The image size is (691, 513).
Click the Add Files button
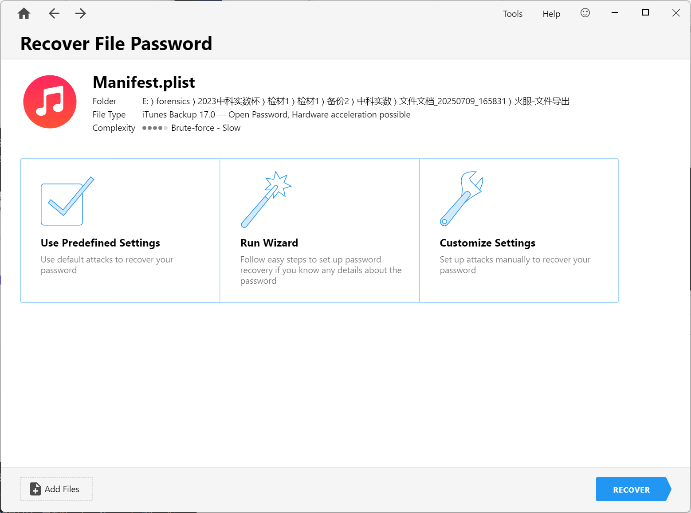[56, 489]
